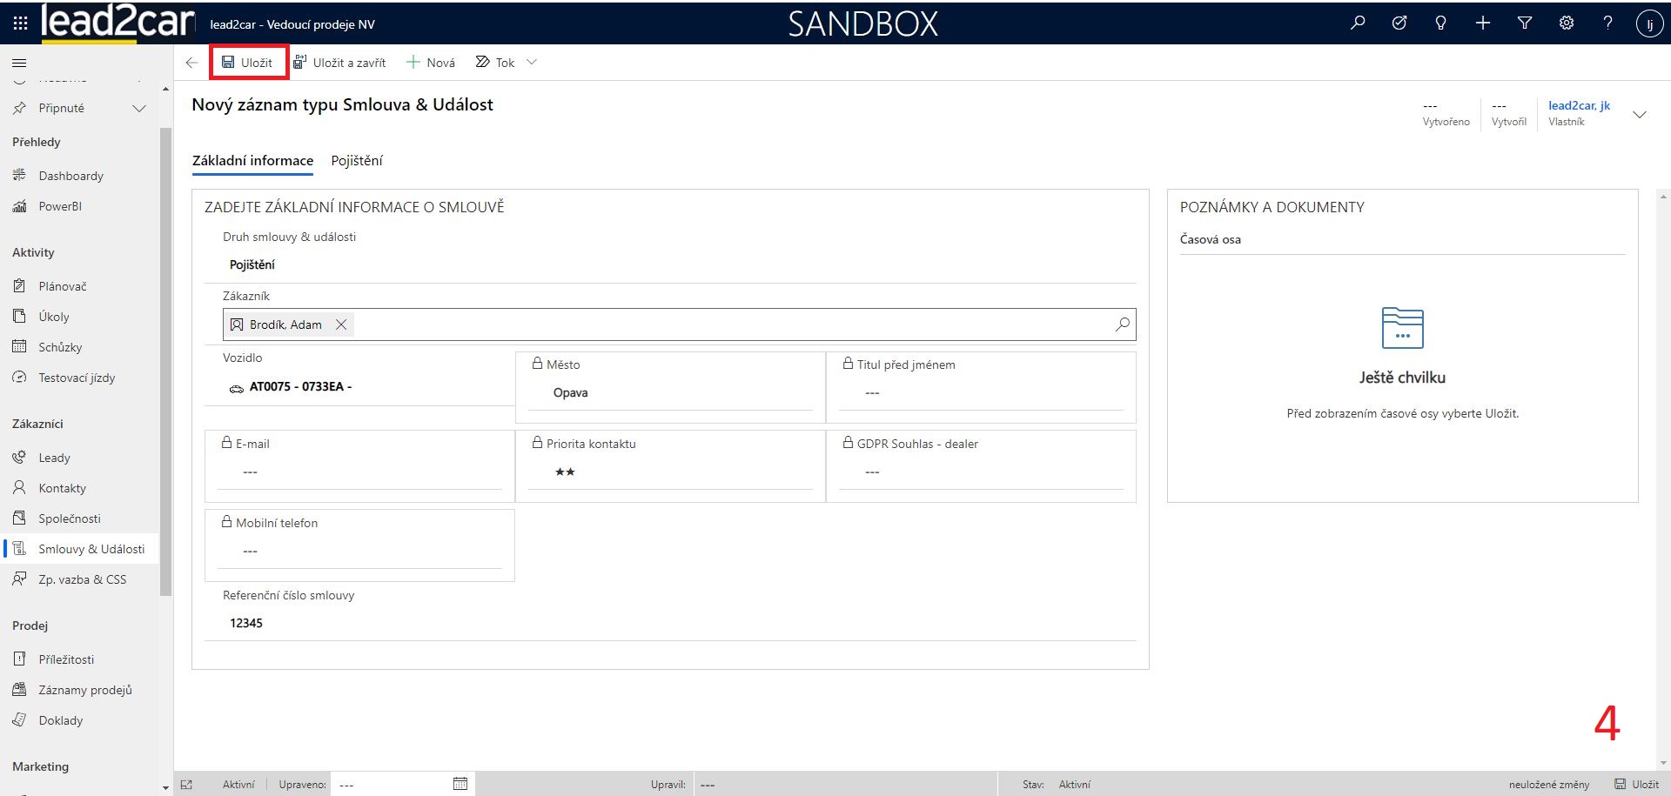
Task: Click the lightbulb assistant icon
Action: [1440, 23]
